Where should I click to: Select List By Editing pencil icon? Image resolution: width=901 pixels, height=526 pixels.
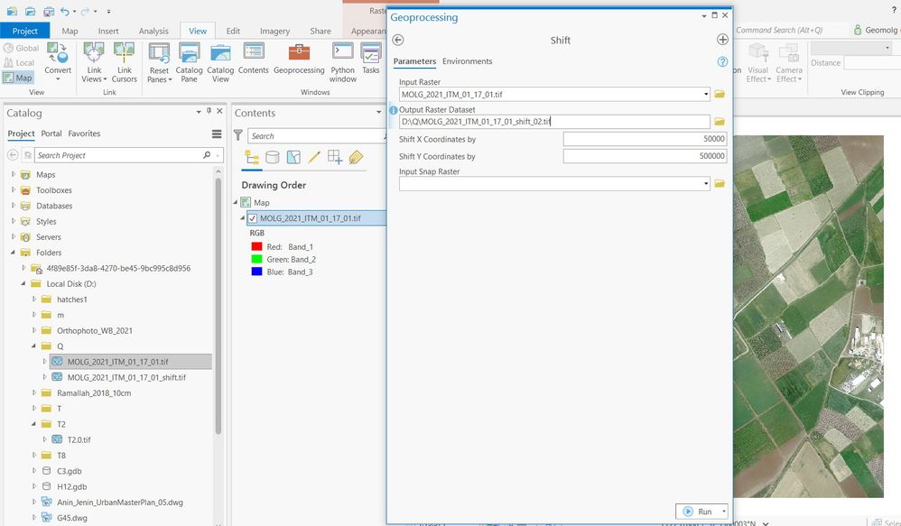point(314,157)
